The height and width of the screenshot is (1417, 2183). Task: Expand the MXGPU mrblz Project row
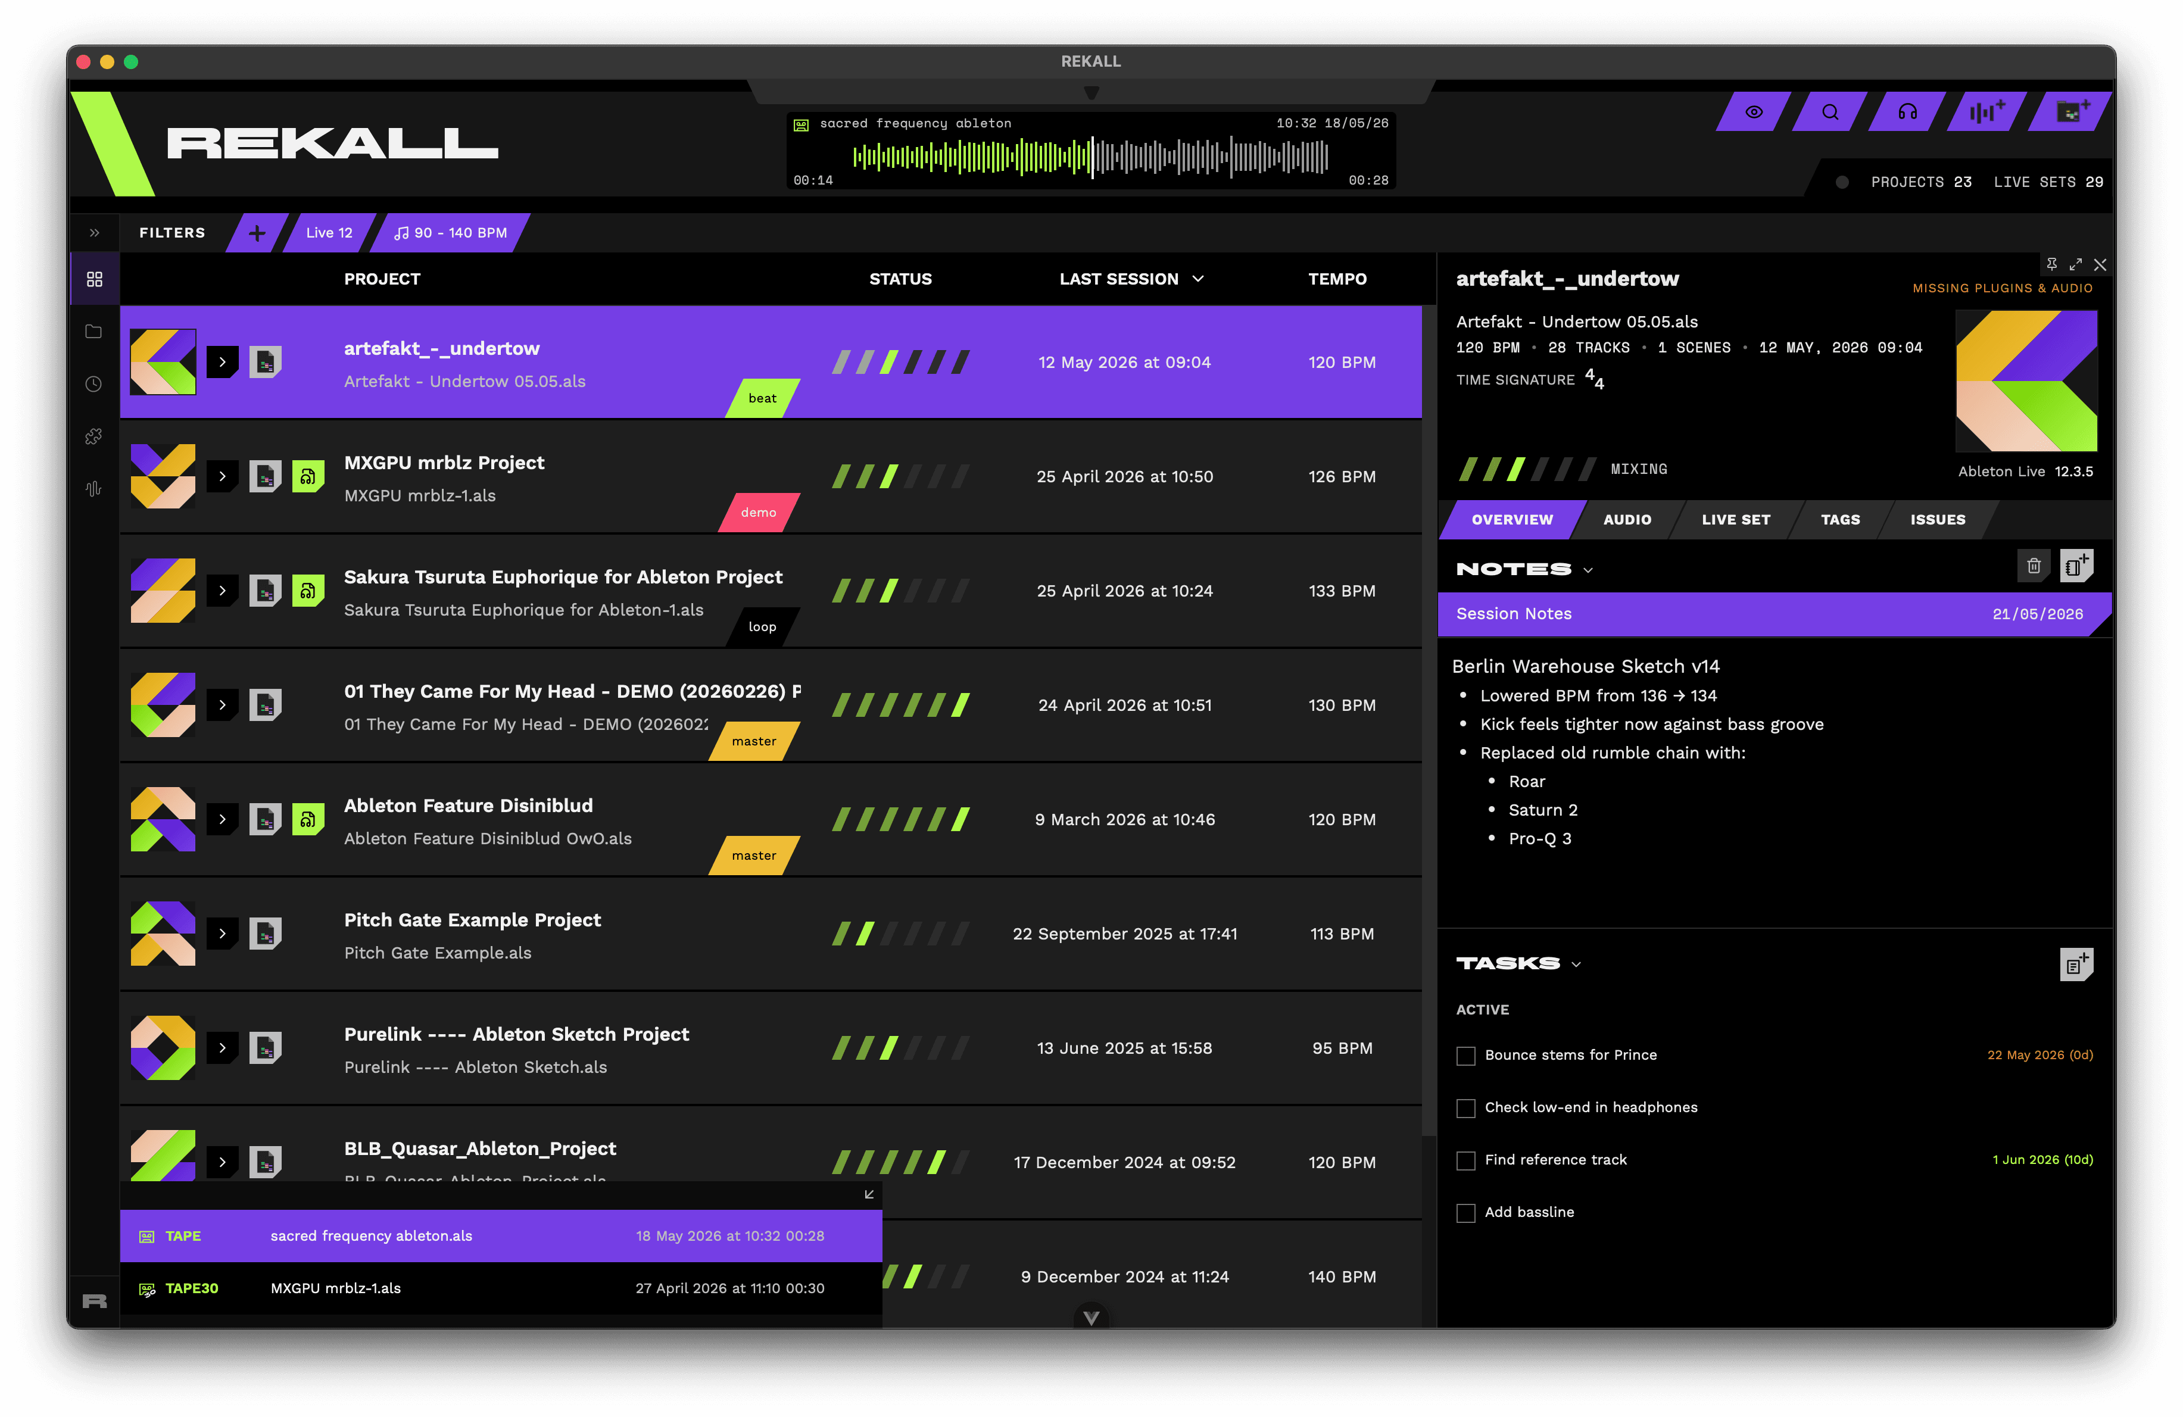tap(222, 477)
